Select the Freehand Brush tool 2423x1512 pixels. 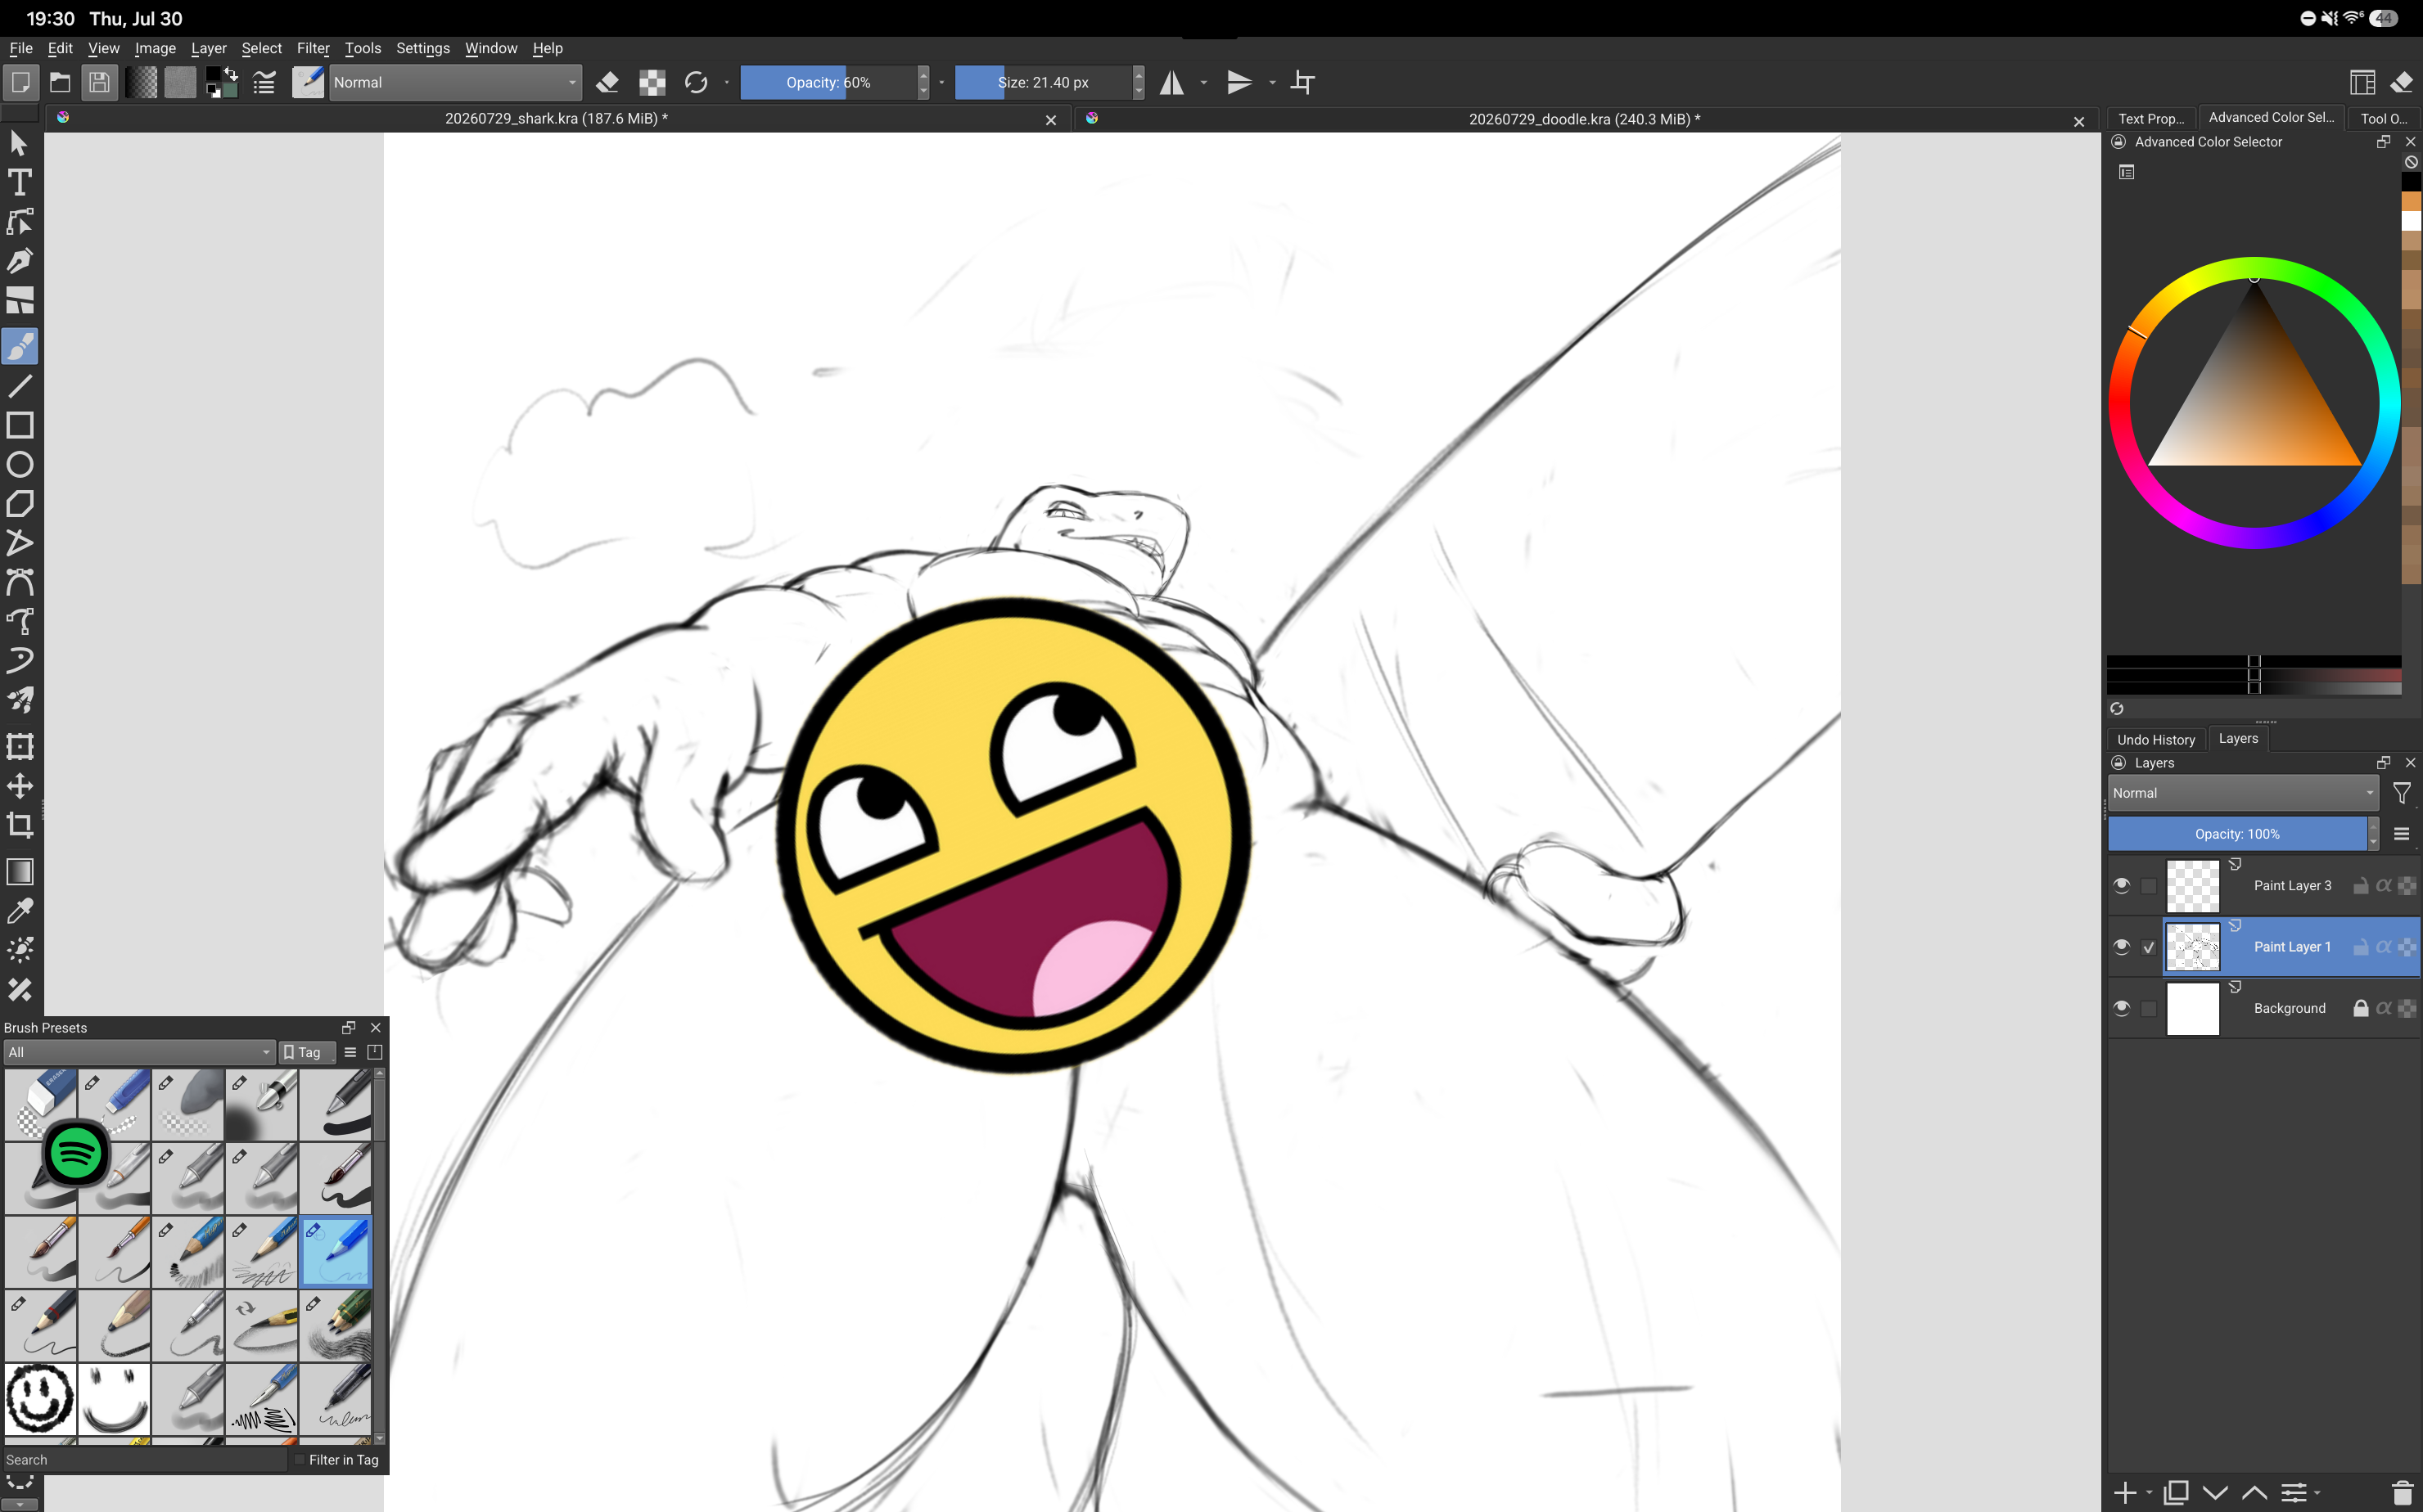tap(20, 346)
